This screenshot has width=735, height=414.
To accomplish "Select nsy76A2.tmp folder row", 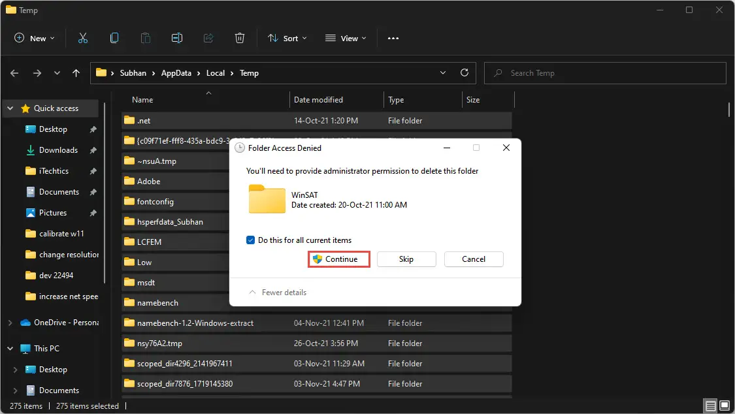I will (x=316, y=343).
